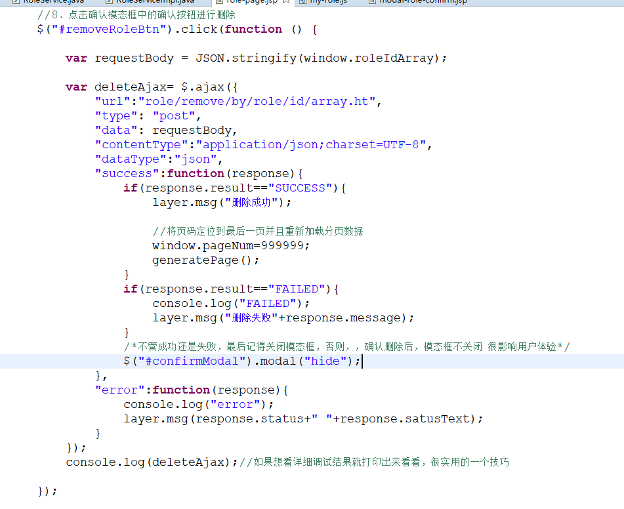Click the "success" callback key
This screenshot has height=509, width=624.
(127, 174)
